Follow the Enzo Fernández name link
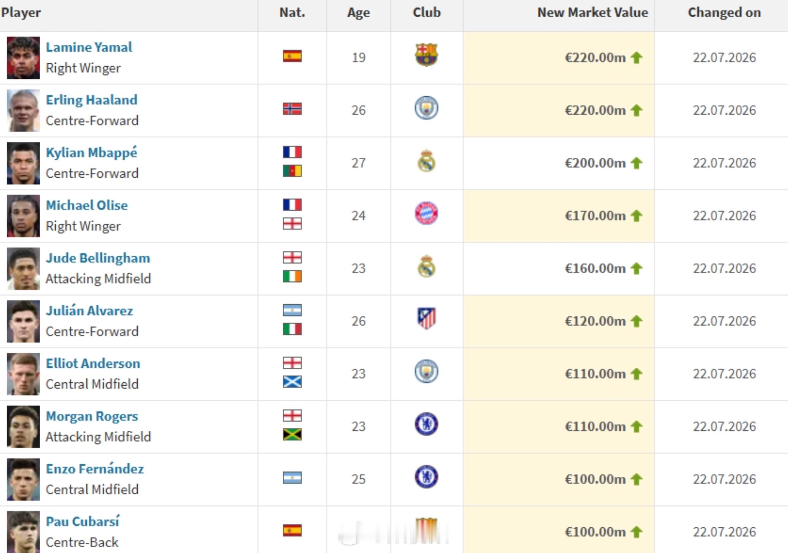 pos(95,469)
